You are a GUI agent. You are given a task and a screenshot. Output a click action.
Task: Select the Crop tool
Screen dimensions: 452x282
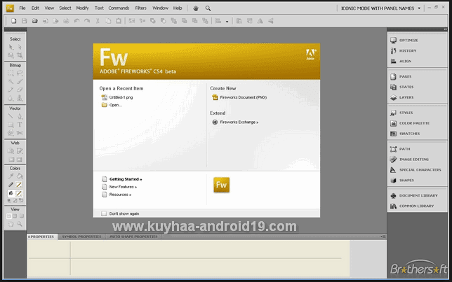20,55
